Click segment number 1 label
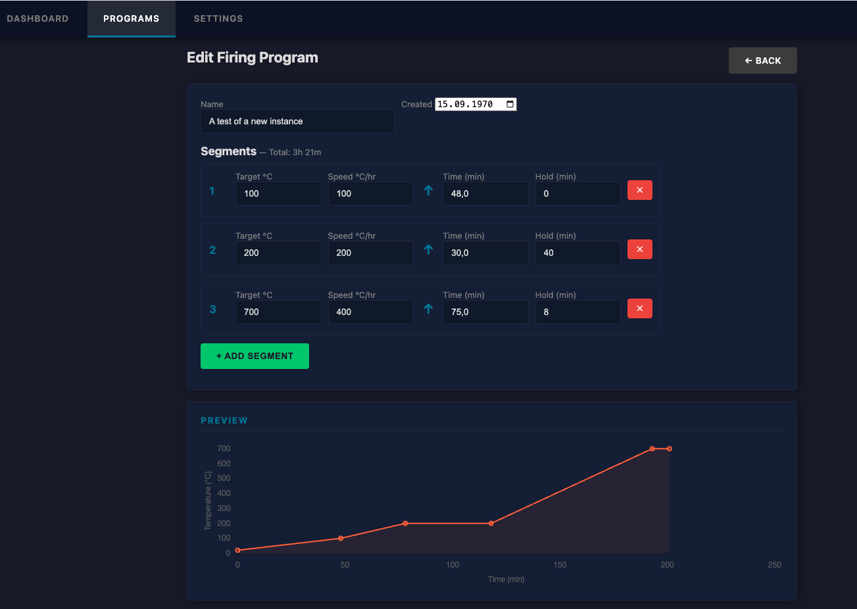 [x=212, y=191]
